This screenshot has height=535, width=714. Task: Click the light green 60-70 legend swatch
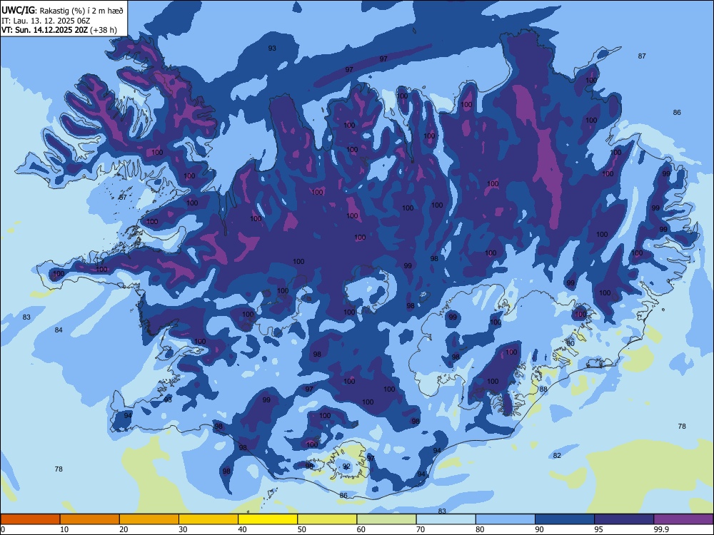click(386, 519)
